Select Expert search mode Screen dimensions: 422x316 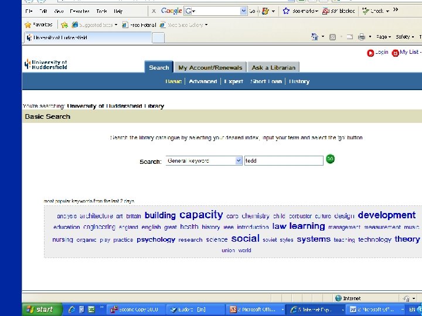(234, 81)
